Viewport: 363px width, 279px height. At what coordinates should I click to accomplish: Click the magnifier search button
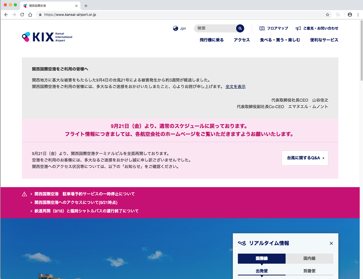(x=240, y=28)
